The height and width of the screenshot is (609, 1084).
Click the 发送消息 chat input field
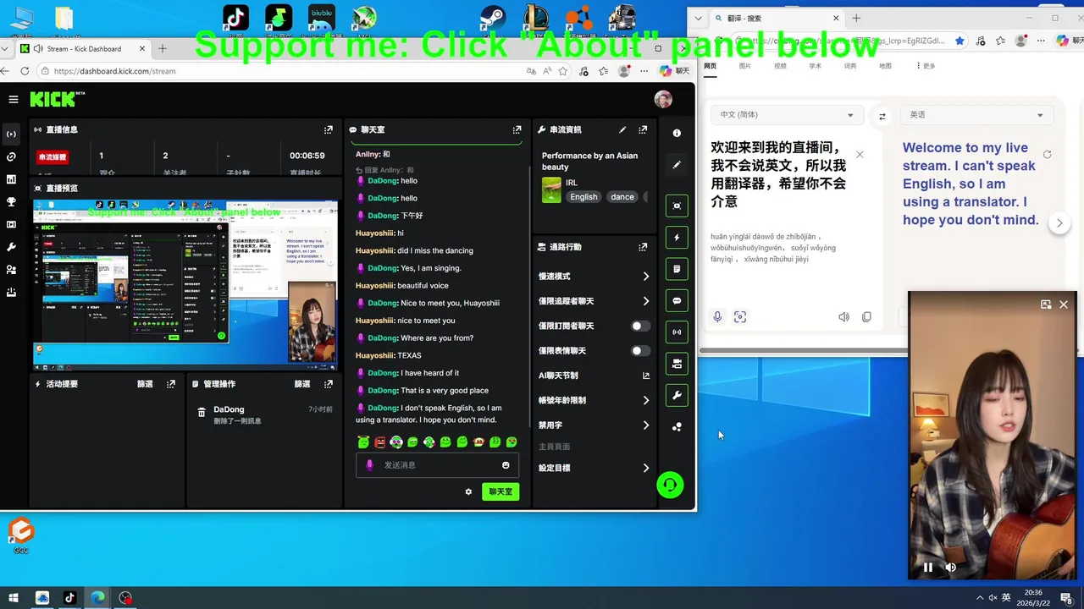tap(438, 465)
